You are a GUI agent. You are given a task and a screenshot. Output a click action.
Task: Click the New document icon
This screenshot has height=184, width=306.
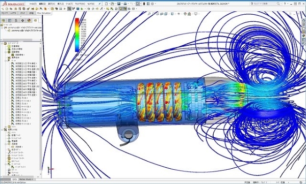[106, 4]
